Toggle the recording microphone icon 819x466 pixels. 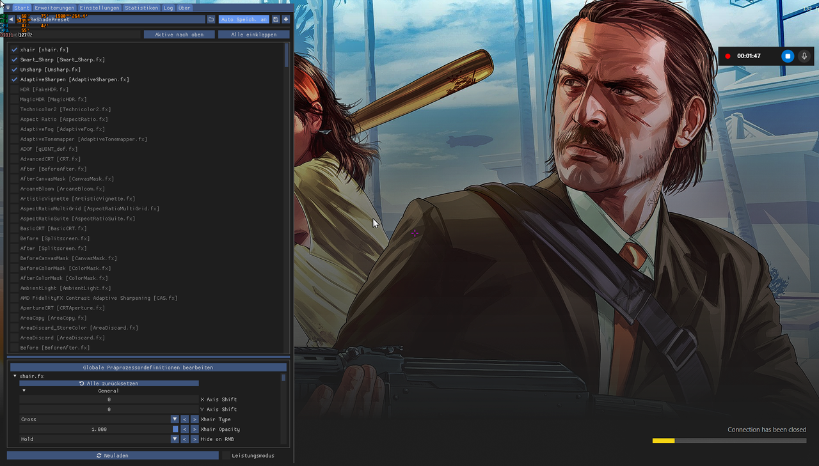tap(804, 56)
